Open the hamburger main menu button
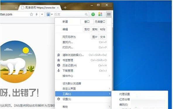Image resolution: width=173 pixels, height=109 pixels. point(109,14)
